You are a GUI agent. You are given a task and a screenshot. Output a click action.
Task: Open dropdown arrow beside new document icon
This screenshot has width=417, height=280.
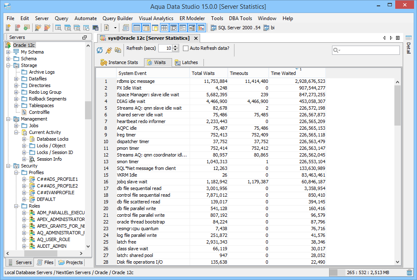click(x=115, y=28)
